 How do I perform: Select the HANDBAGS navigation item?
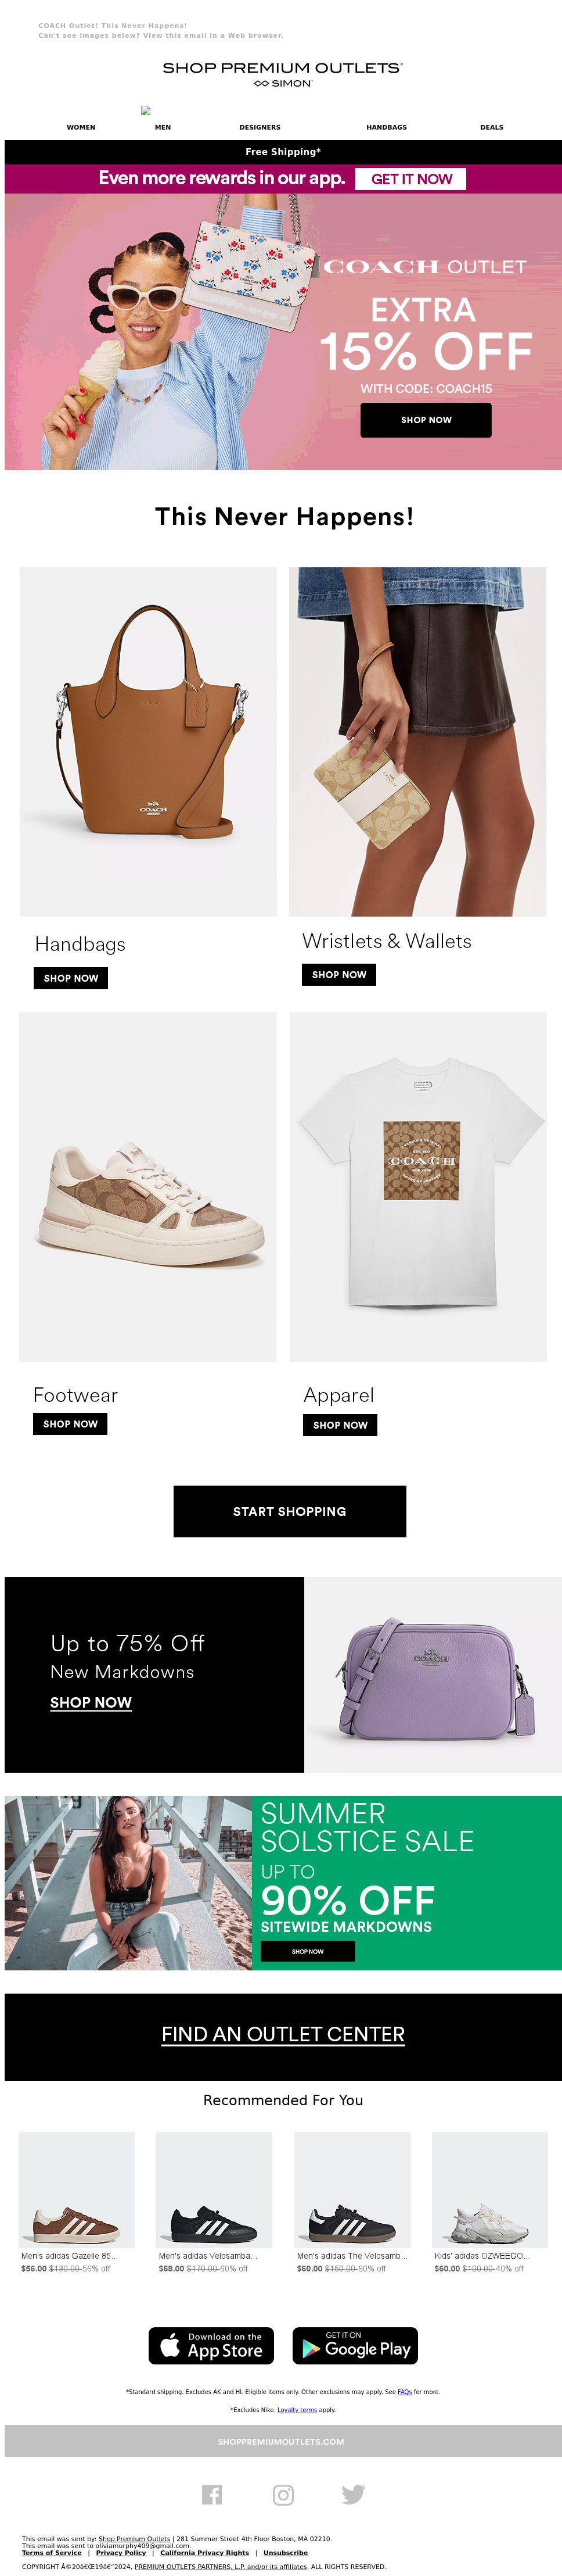coord(386,127)
